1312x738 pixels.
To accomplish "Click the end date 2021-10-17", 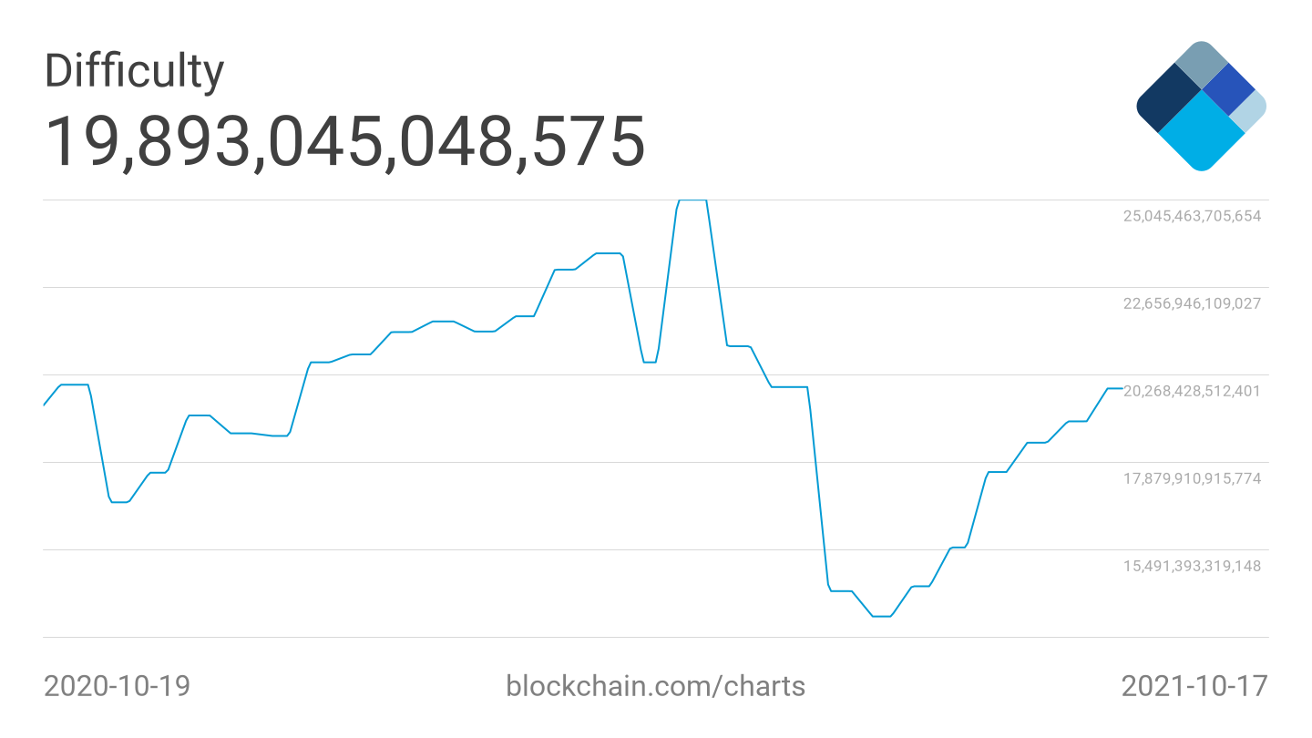I will [x=1194, y=686].
